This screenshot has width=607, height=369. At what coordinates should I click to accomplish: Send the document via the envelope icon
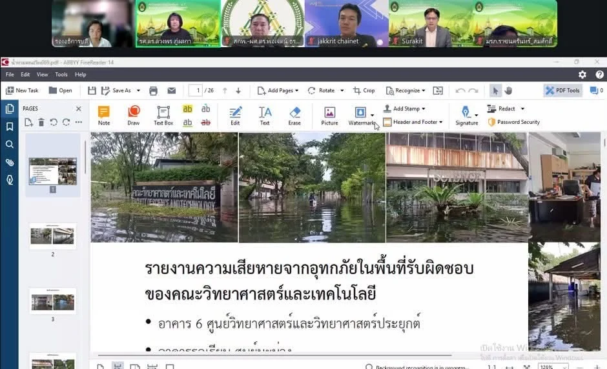[x=172, y=90]
